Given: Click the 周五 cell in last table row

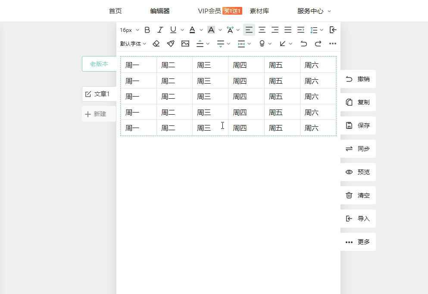Looking at the screenshot, I should pyautogui.click(x=282, y=128).
